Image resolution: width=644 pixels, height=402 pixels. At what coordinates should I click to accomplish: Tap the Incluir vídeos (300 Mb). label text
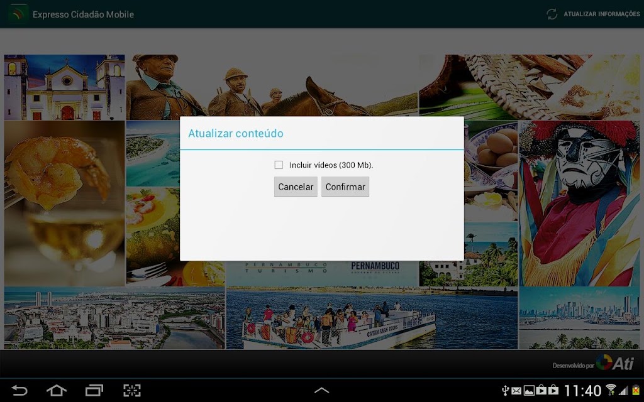(331, 165)
